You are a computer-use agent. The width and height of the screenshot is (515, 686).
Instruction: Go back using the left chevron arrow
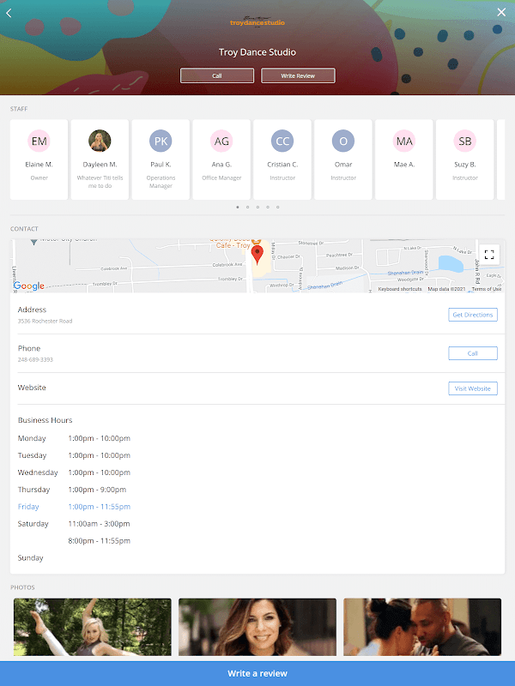coord(9,13)
